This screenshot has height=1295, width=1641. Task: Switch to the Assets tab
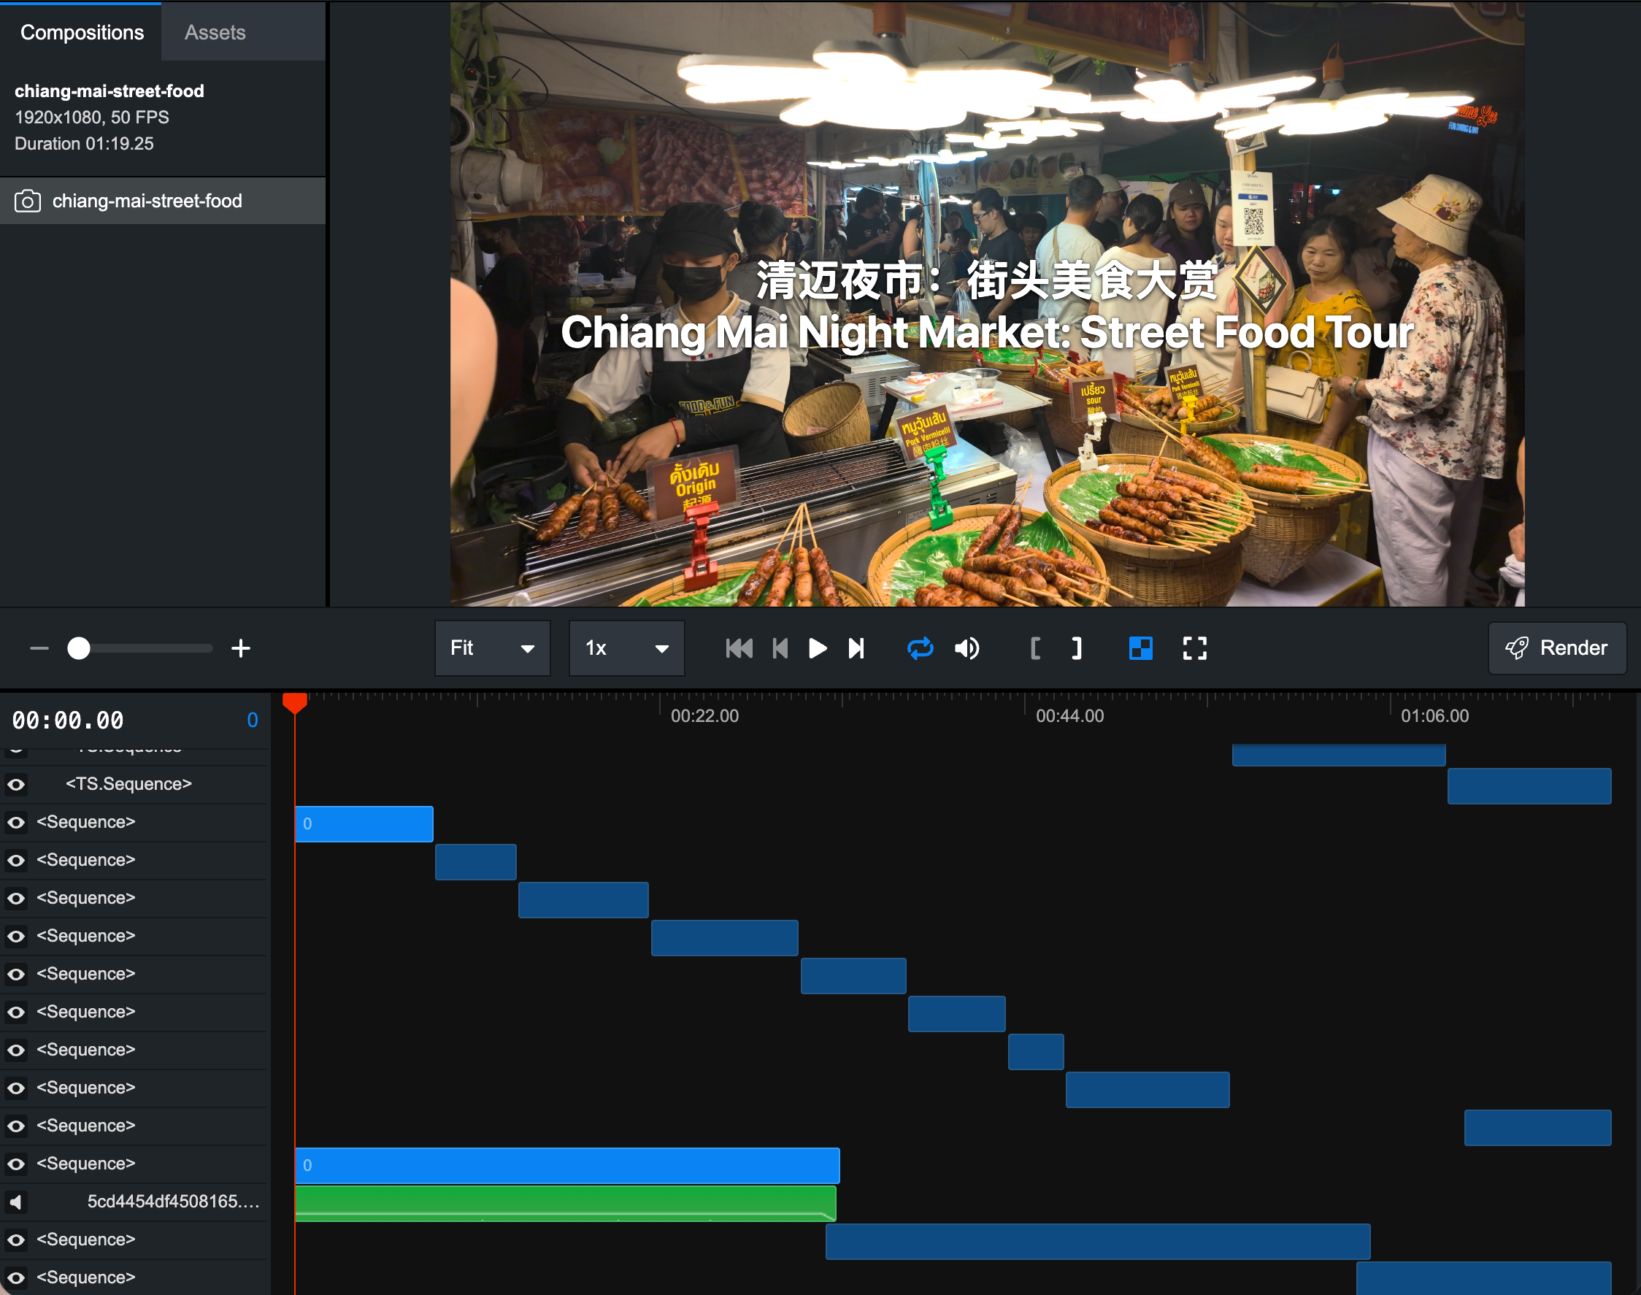215,33
